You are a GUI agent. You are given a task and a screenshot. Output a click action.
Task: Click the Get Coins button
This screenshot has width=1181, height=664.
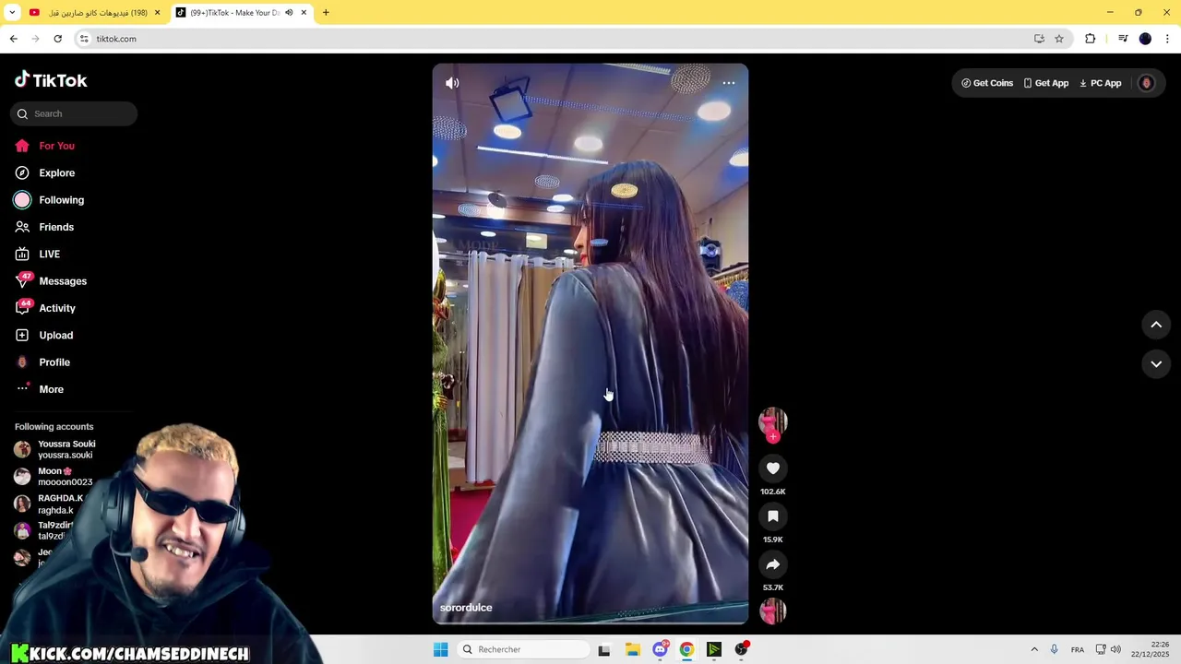987,83
